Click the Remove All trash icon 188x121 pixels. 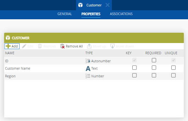pos(62,46)
